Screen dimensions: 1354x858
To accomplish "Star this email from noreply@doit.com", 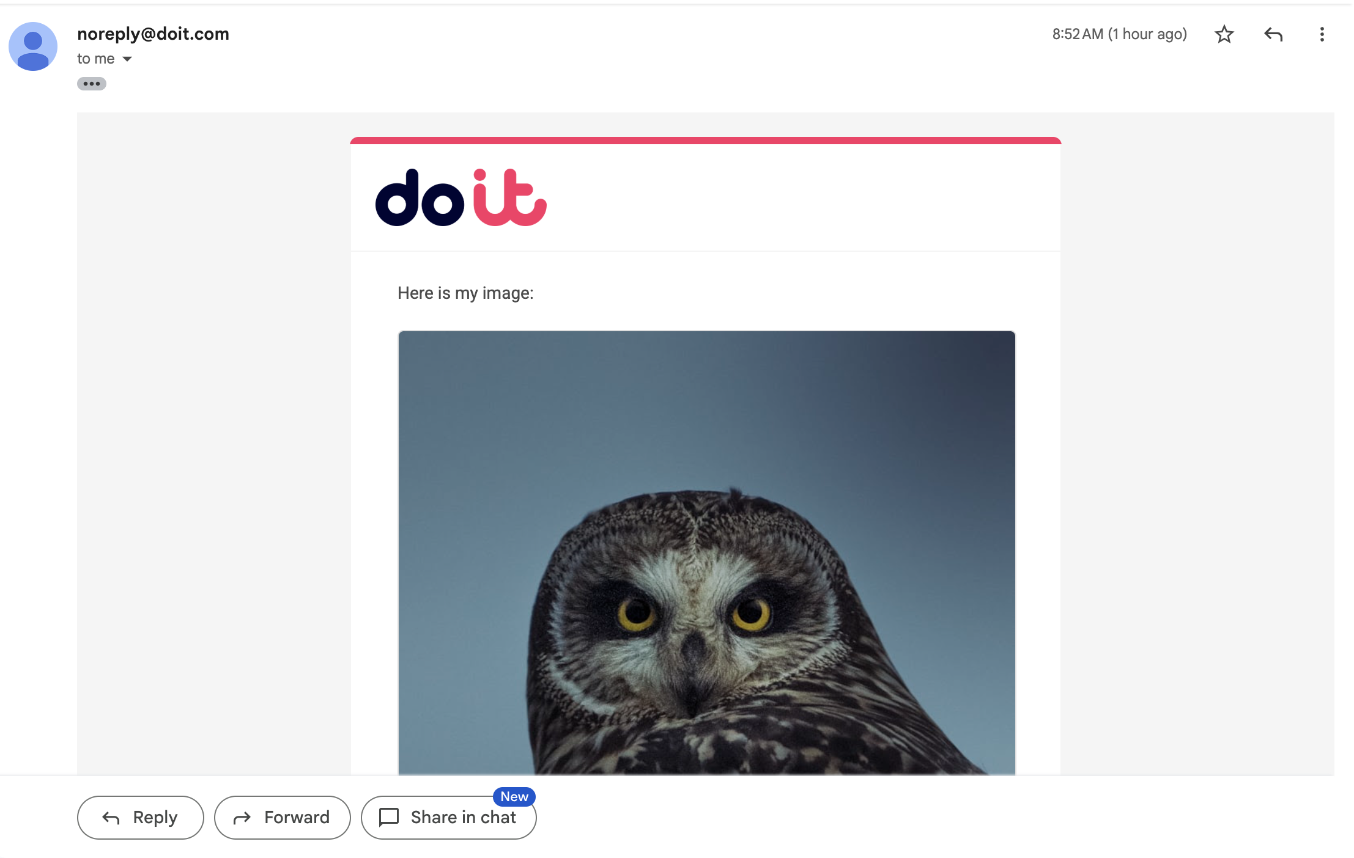I will click(1224, 34).
